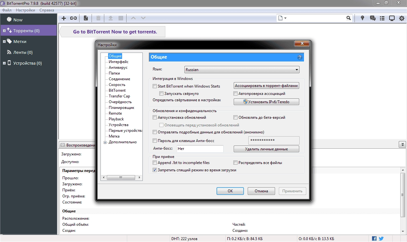Expand the Торренты sidebar node
This screenshot has width=407, height=242.
point(4,31)
